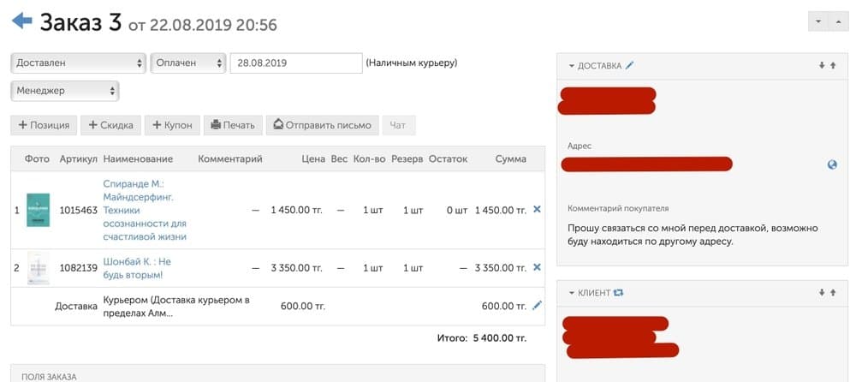Add a new item via Позиция button
The width and height of the screenshot is (856, 382).
(x=45, y=125)
